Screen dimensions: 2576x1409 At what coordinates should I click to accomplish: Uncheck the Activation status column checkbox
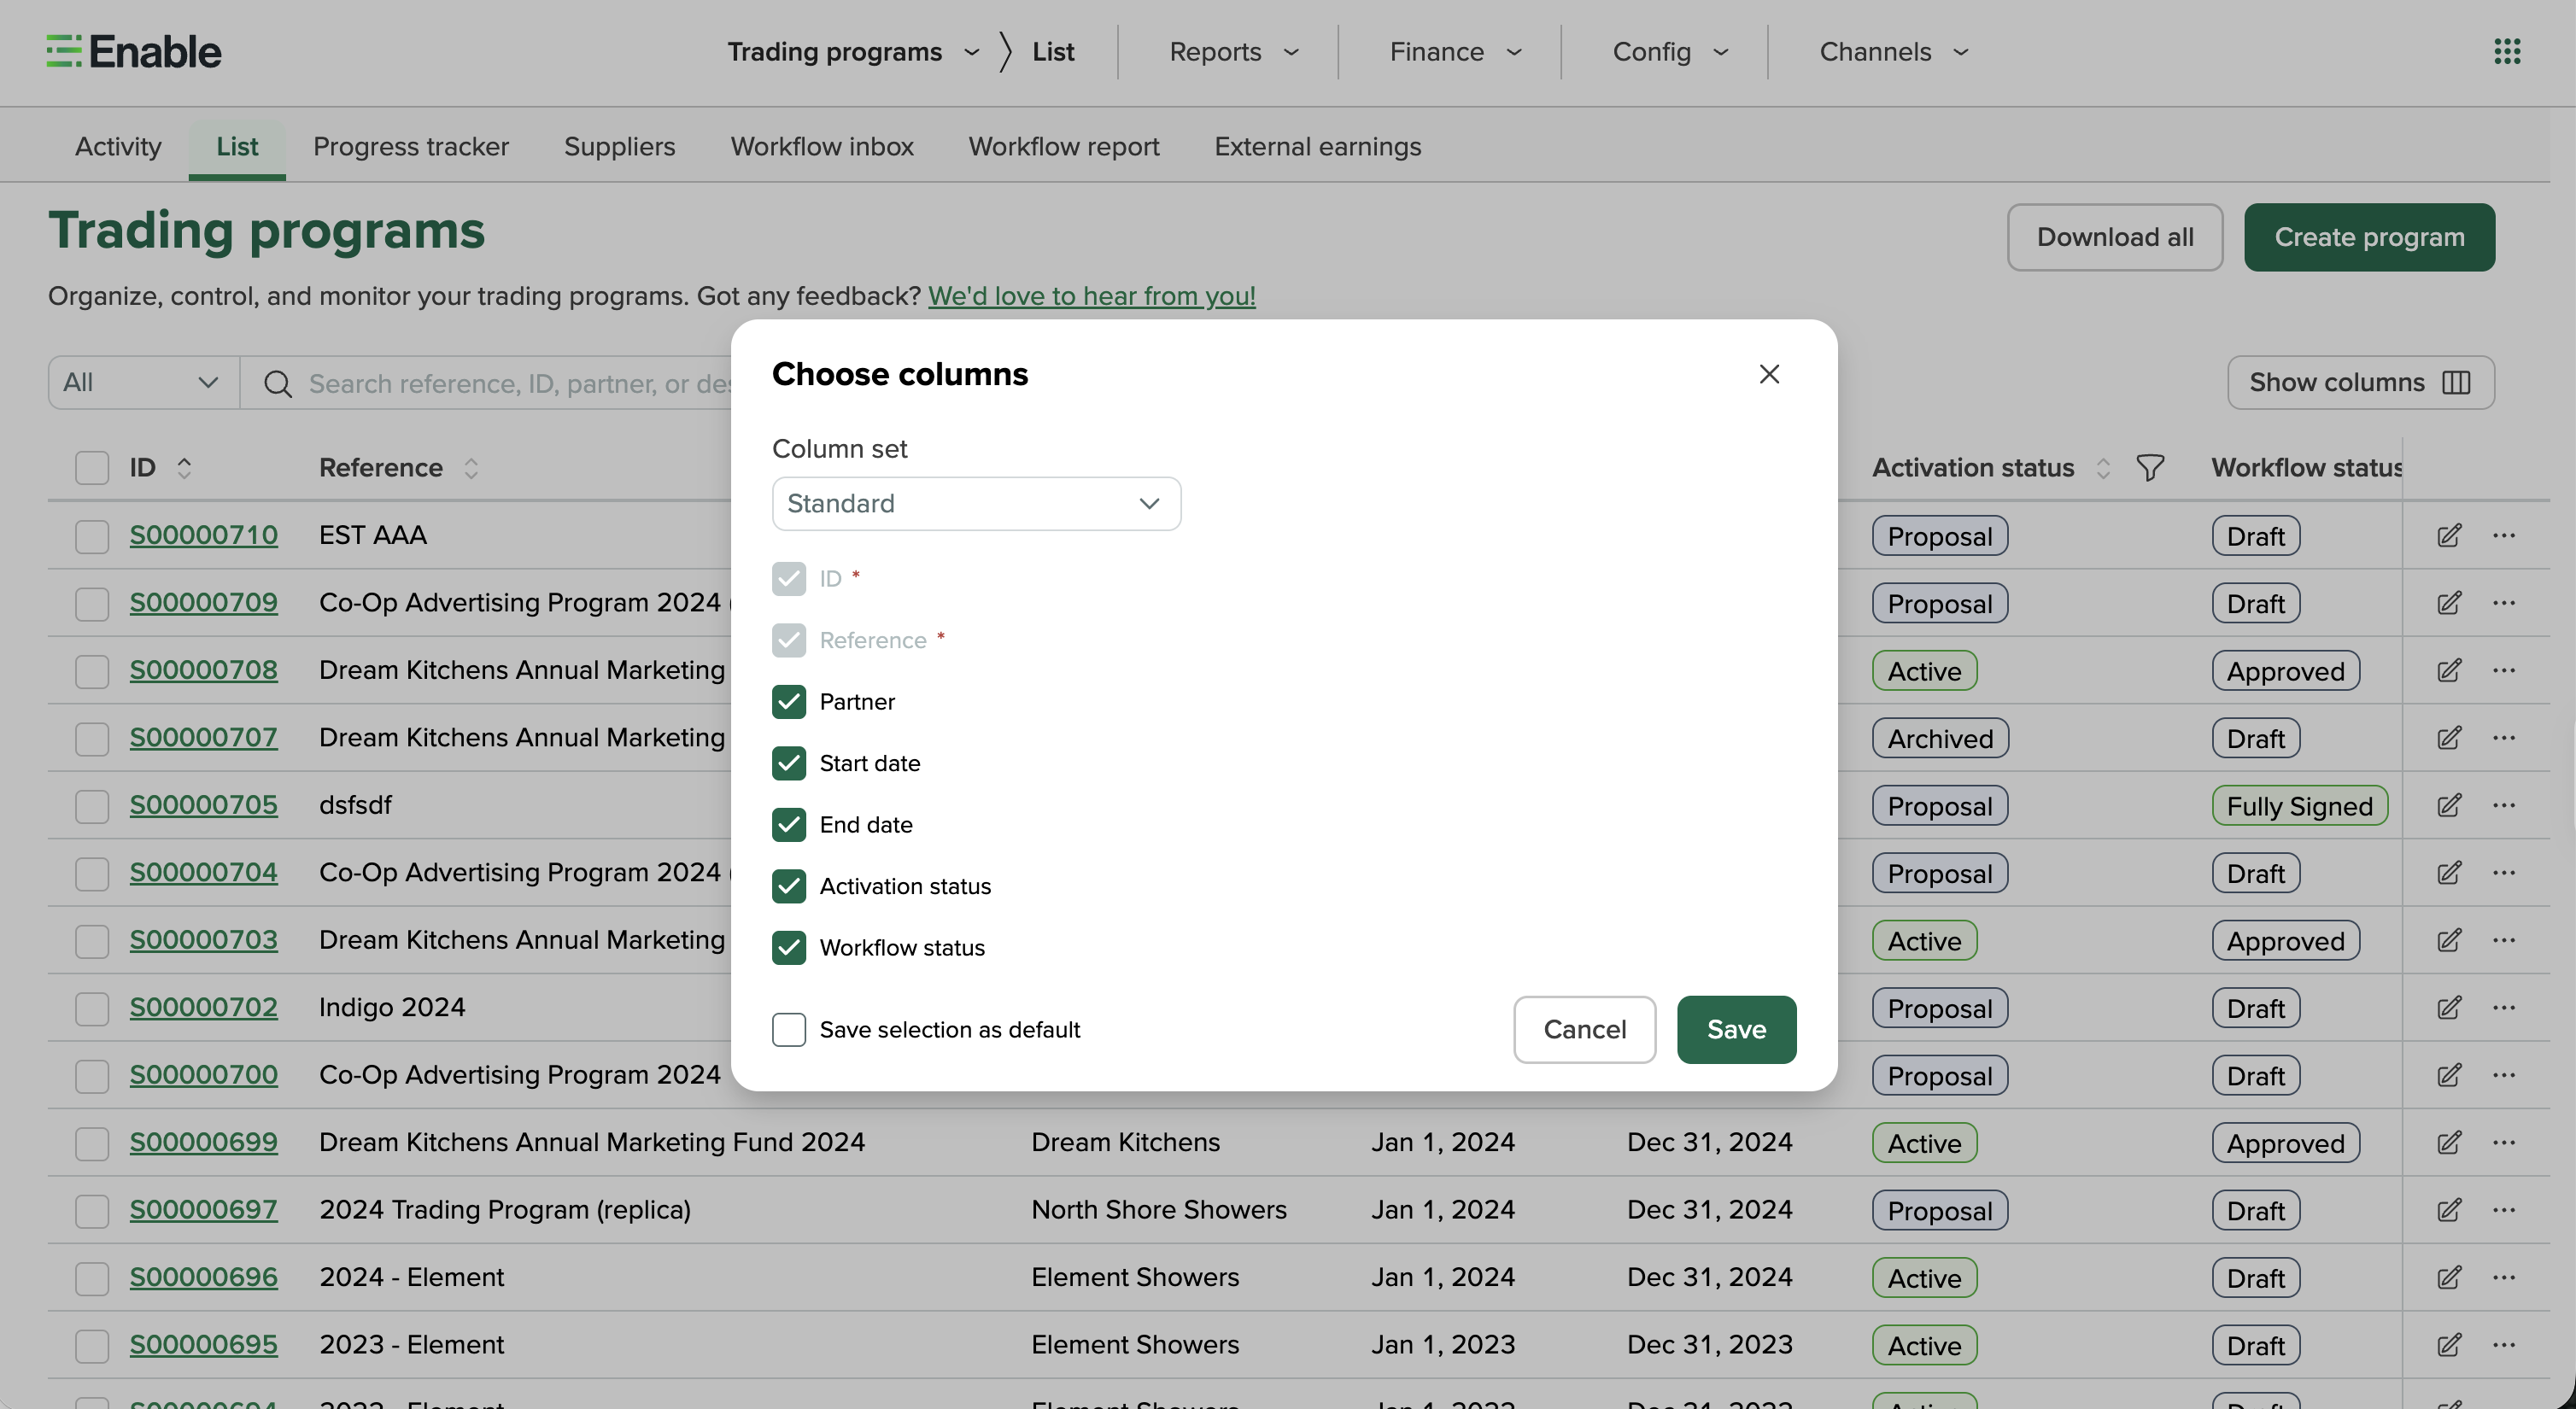click(789, 886)
